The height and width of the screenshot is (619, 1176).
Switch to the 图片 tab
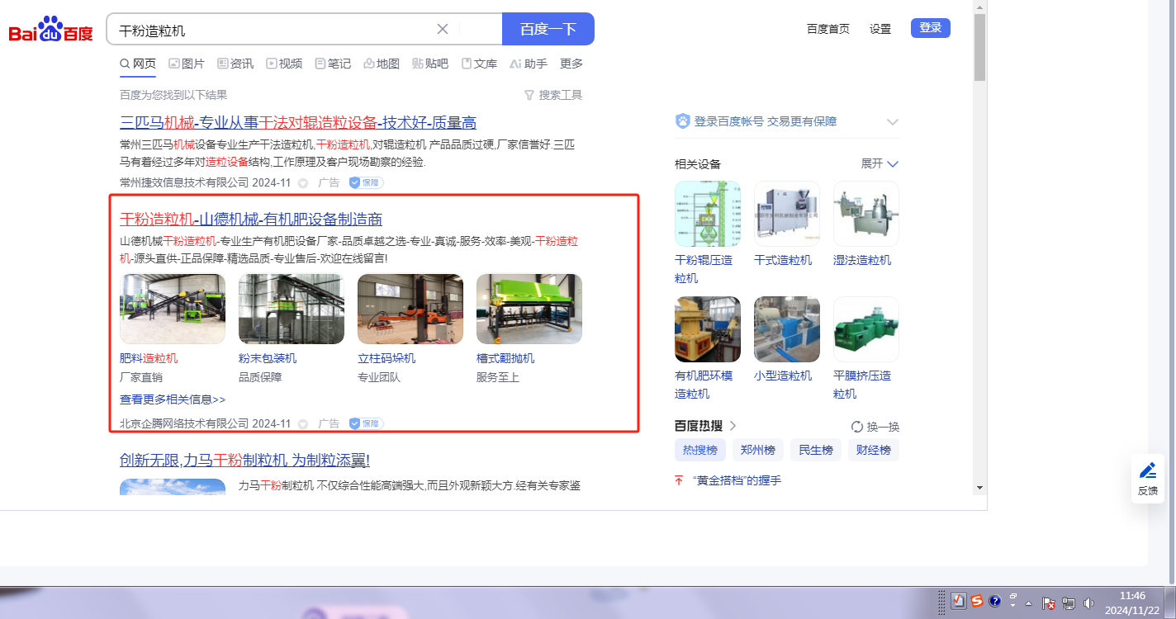[x=187, y=64]
